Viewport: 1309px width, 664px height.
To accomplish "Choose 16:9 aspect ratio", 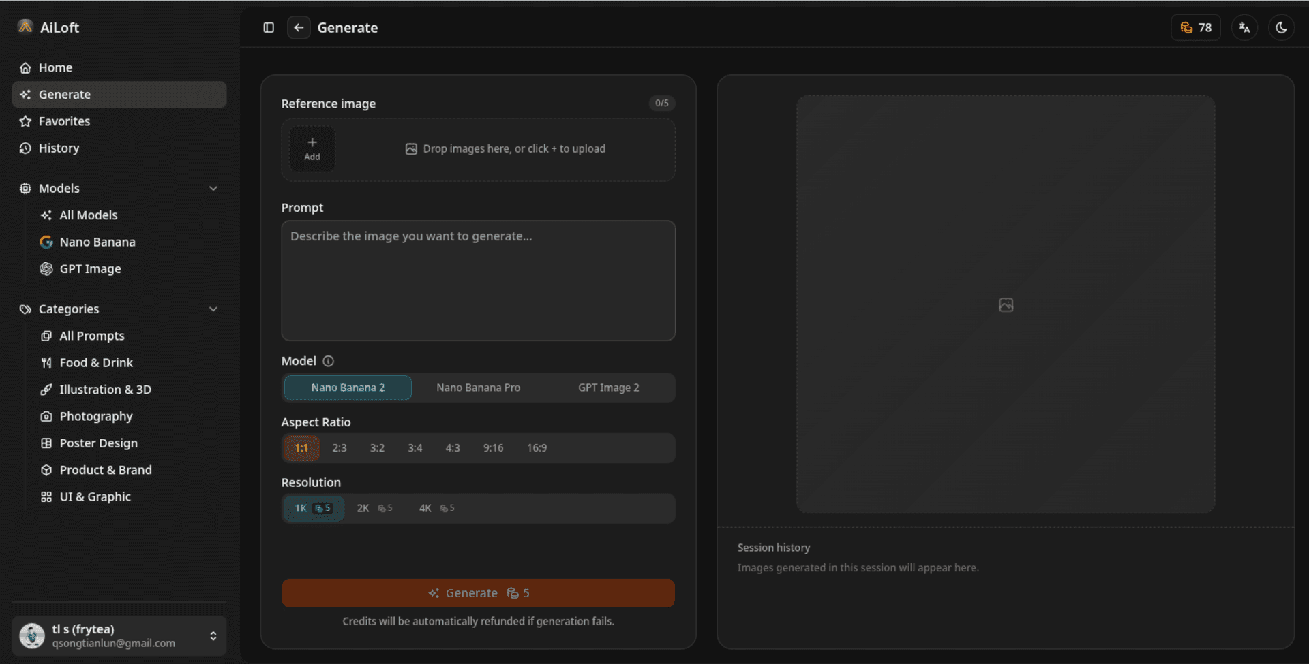I will tap(537, 448).
